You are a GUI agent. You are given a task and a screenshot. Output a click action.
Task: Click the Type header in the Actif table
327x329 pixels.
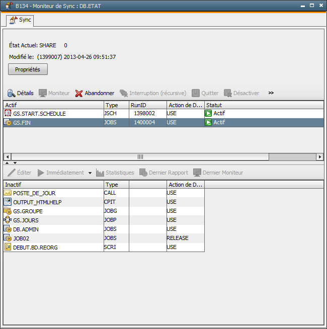tap(116, 105)
